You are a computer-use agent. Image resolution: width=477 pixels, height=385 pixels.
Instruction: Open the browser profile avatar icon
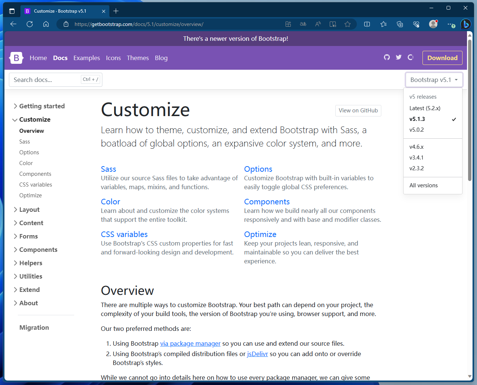point(433,24)
